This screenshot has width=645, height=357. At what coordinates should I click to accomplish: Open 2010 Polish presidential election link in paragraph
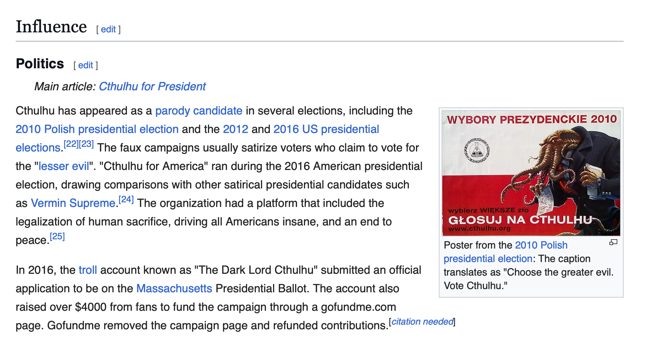point(97,129)
